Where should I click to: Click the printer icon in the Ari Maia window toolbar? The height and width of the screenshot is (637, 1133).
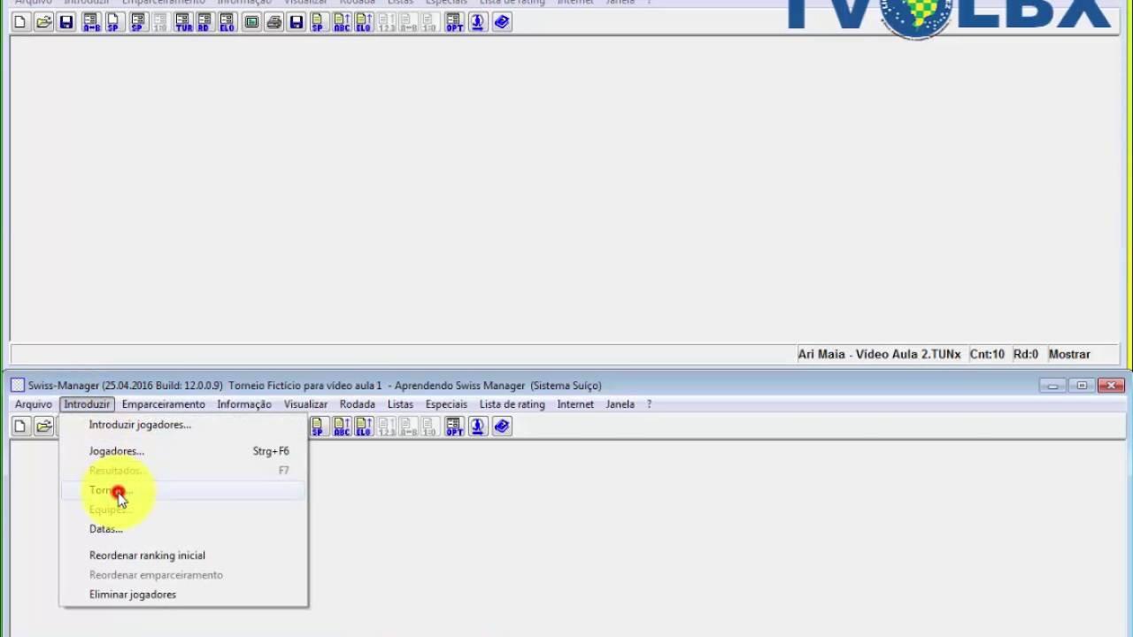point(274,22)
